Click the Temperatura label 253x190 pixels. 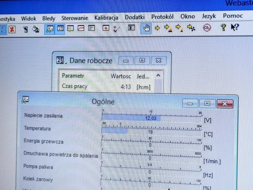point(37,128)
